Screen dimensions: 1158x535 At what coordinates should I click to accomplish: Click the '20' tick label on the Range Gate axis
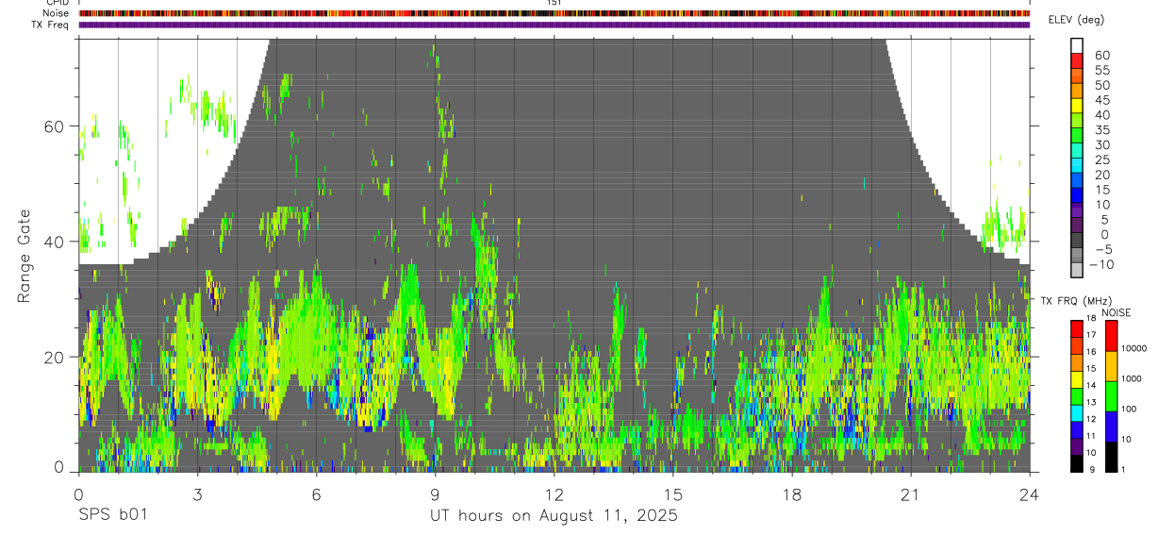coord(56,357)
